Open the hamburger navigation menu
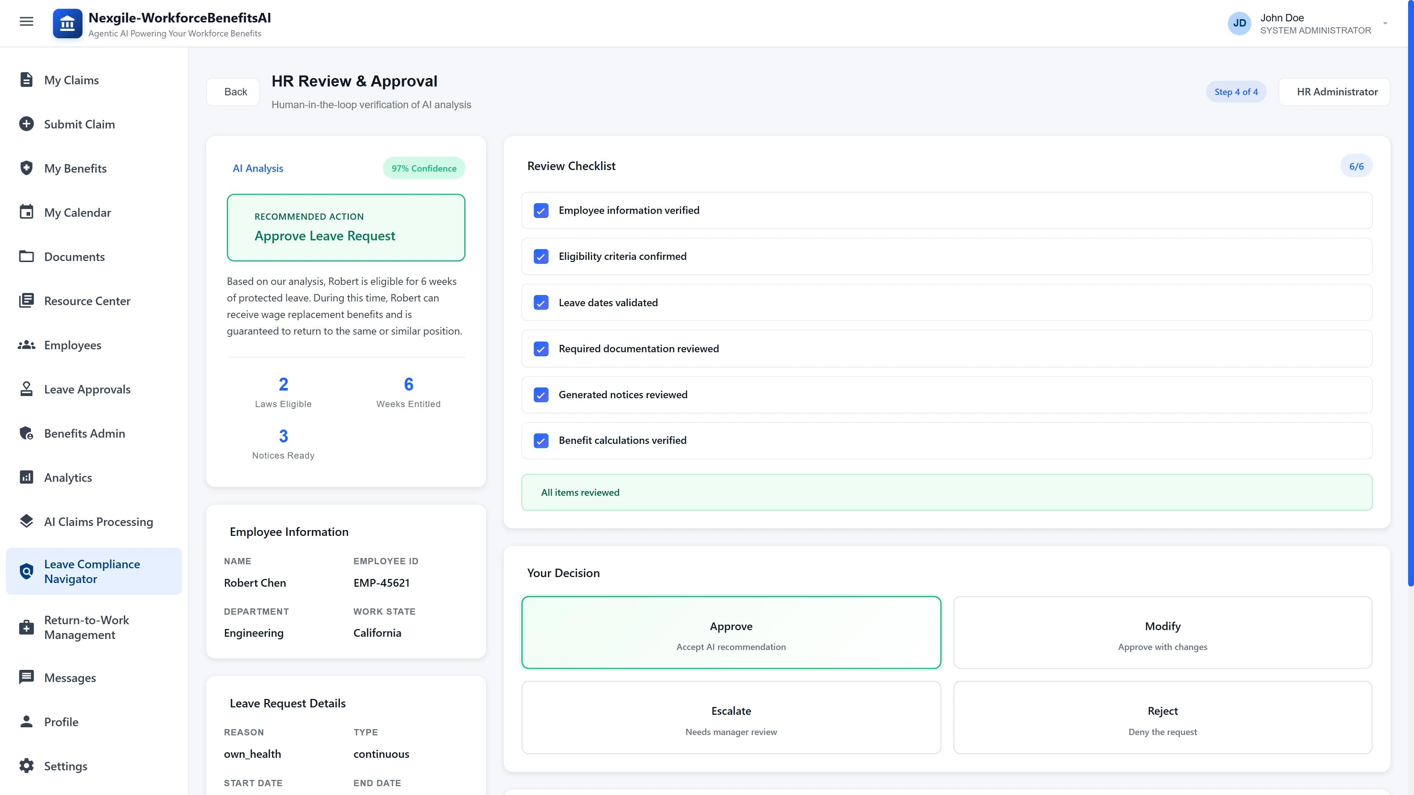1414x795 pixels. (x=27, y=21)
